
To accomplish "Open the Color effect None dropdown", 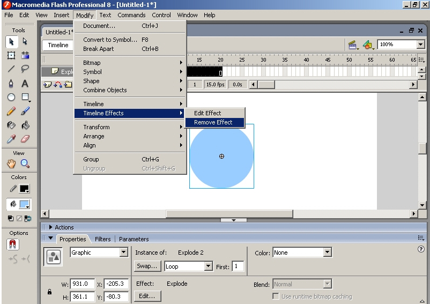I will (327, 253).
